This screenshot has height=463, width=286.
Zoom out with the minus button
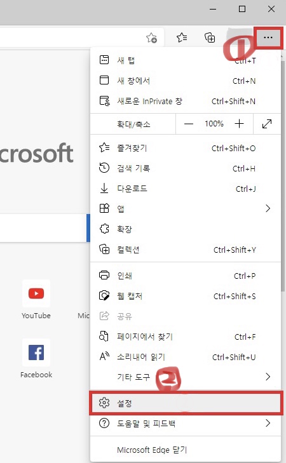coord(189,124)
